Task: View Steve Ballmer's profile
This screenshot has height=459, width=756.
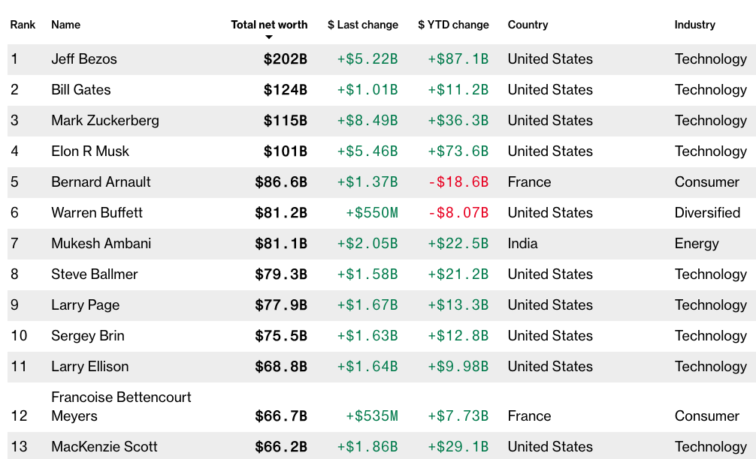Action: (x=95, y=274)
